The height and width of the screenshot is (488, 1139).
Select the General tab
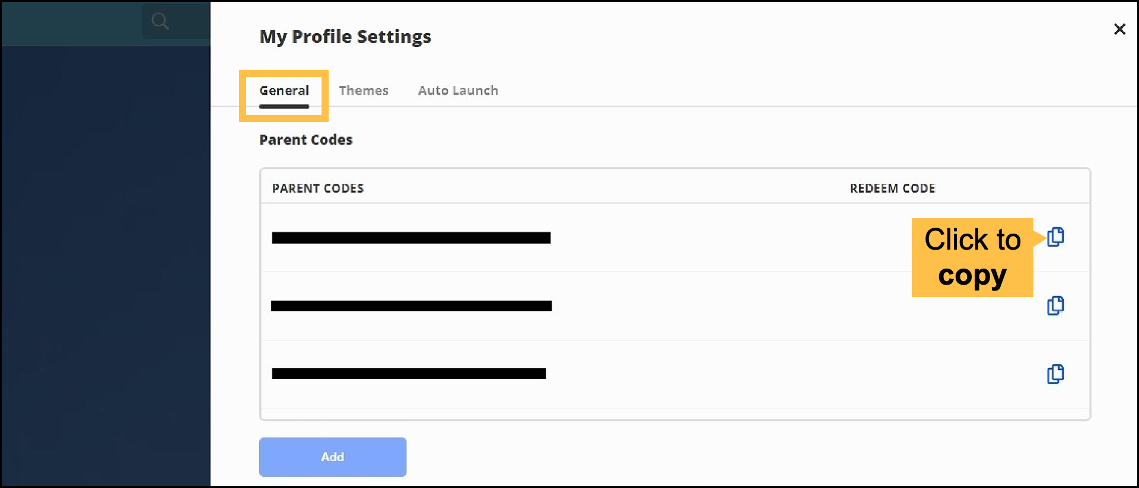click(284, 90)
